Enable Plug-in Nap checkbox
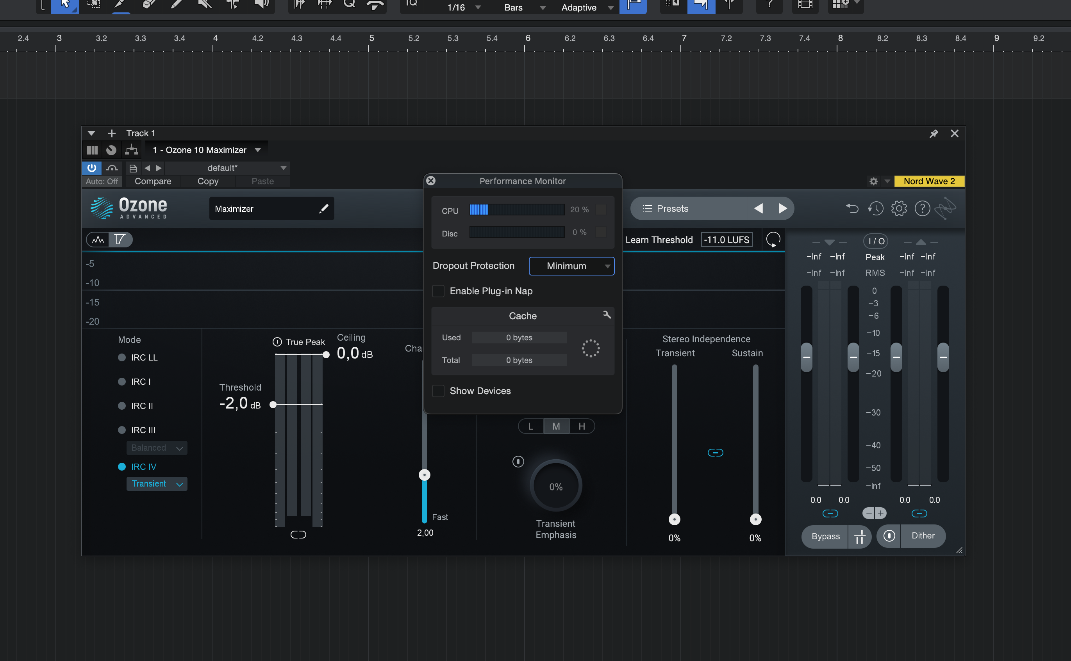This screenshot has width=1071, height=661. pyautogui.click(x=438, y=291)
